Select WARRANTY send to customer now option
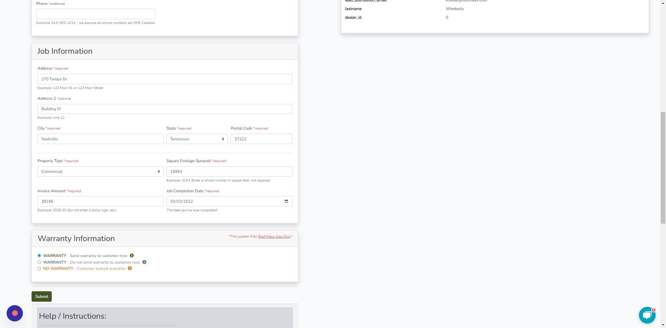 pos(39,256)
